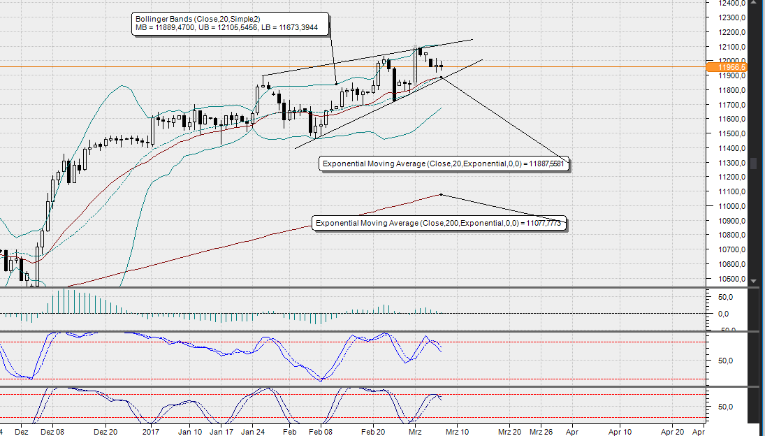
Task: Select the 200-period Exponential Moving Average label
Action: pos(439,224)
